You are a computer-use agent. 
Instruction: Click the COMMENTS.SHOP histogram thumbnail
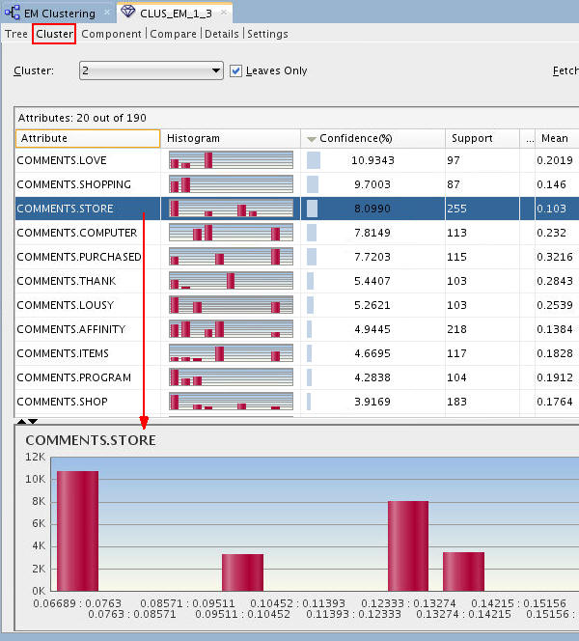click(x=231, y=401)
